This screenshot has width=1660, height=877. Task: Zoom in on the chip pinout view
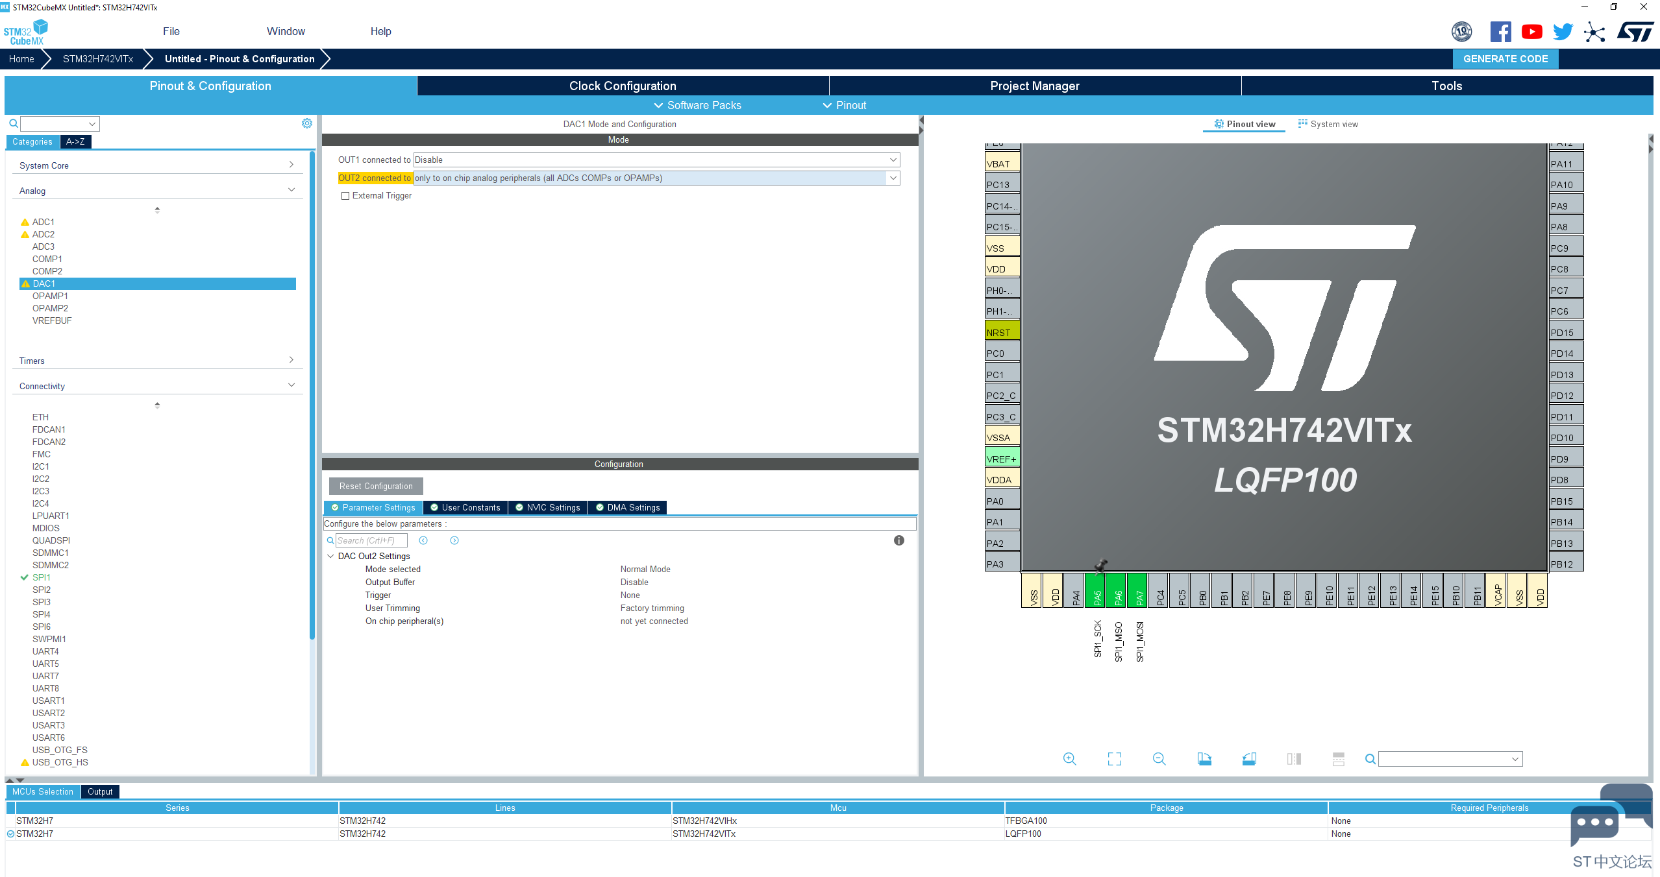pos(1069,758)
